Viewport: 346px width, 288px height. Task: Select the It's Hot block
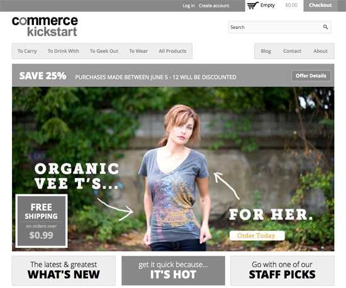[x=173, y=270]
